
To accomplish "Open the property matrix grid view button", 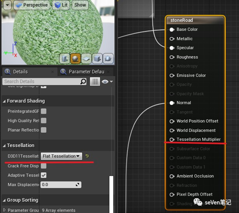I will (x=95, y=81).
